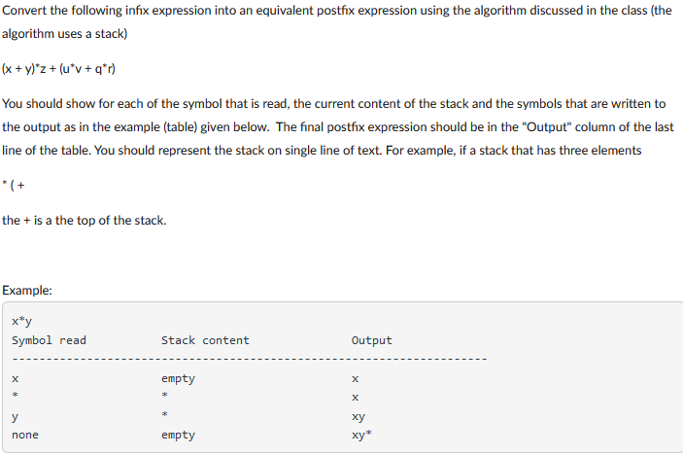
Task: Click the dashed separator line in the table
Action: pyautogui.click(x=249, y=360)
